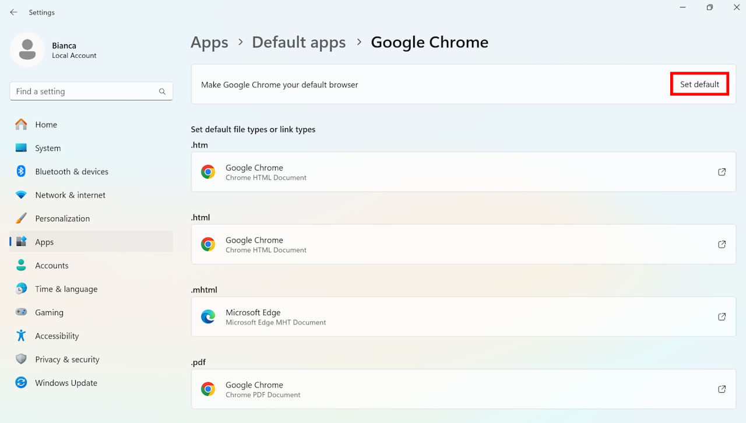Open Privacy & security settings
The height and width of the screenshot is (423, 746).
pos(67,359)
